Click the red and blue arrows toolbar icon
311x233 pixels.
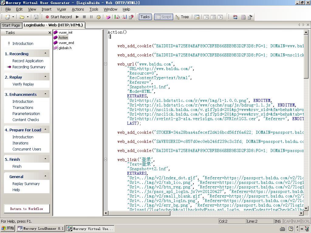235,17
